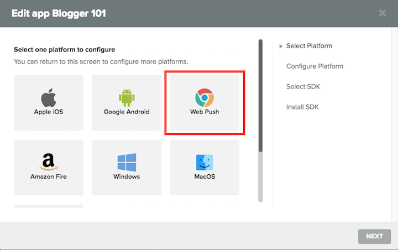Click the 'Select one platform to configure' heading

(65, 50)
